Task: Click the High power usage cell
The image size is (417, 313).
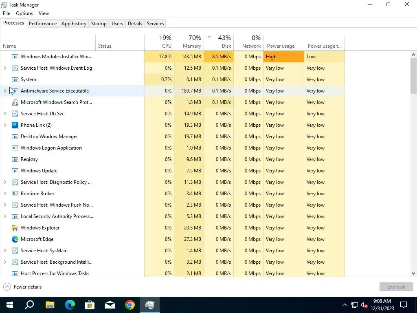Action: pyautogui.click(x=284, y=57)
